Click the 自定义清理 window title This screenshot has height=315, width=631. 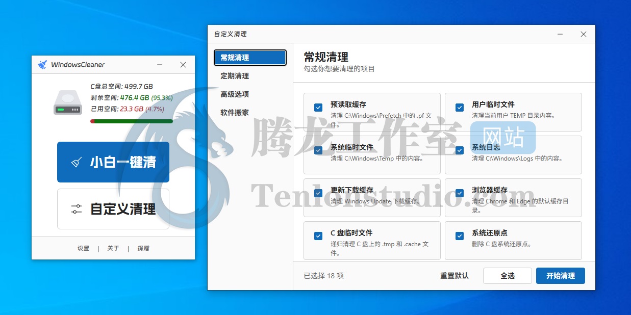[x=230, y=34]
